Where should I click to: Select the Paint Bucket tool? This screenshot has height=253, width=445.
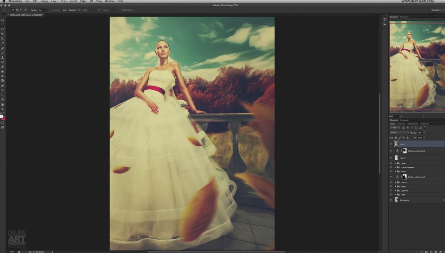pyautogui.click(x=3, y=71)
